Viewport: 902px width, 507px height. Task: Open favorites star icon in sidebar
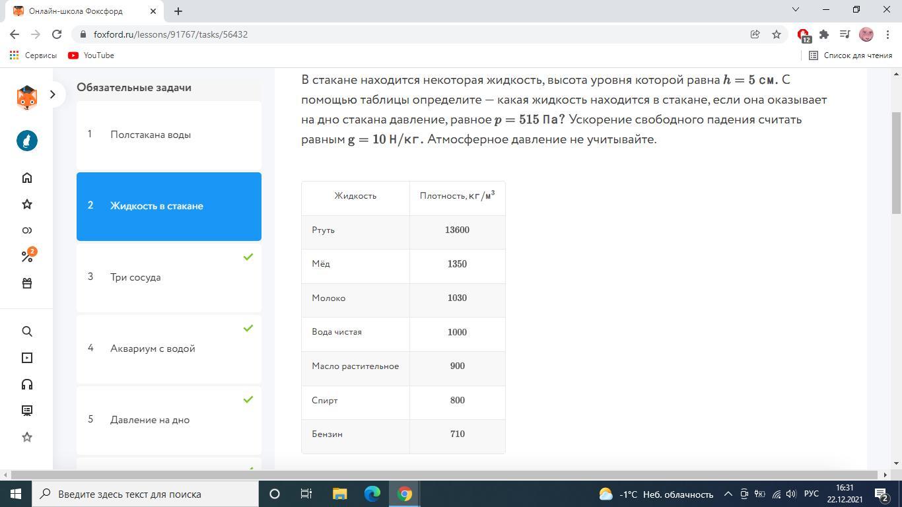tap(27, 204)
